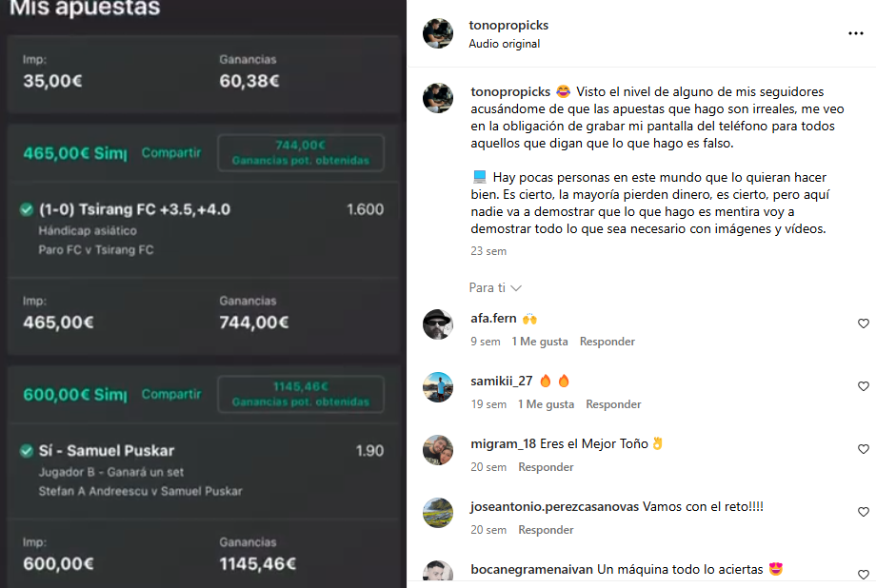Expand the Para ti comment sort dropdown
The width and height of the screenshot is (876, 588).
(x=495, y=287)
